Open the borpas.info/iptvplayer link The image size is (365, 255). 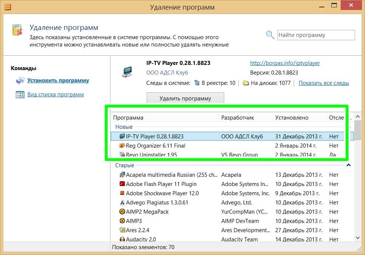coord(285,63)
